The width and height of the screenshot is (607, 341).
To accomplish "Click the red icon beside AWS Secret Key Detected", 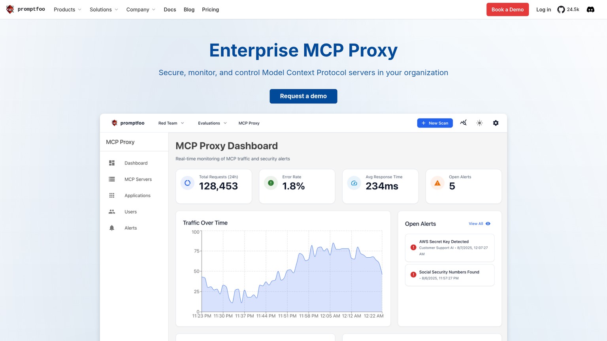I will tap(413, 247).
